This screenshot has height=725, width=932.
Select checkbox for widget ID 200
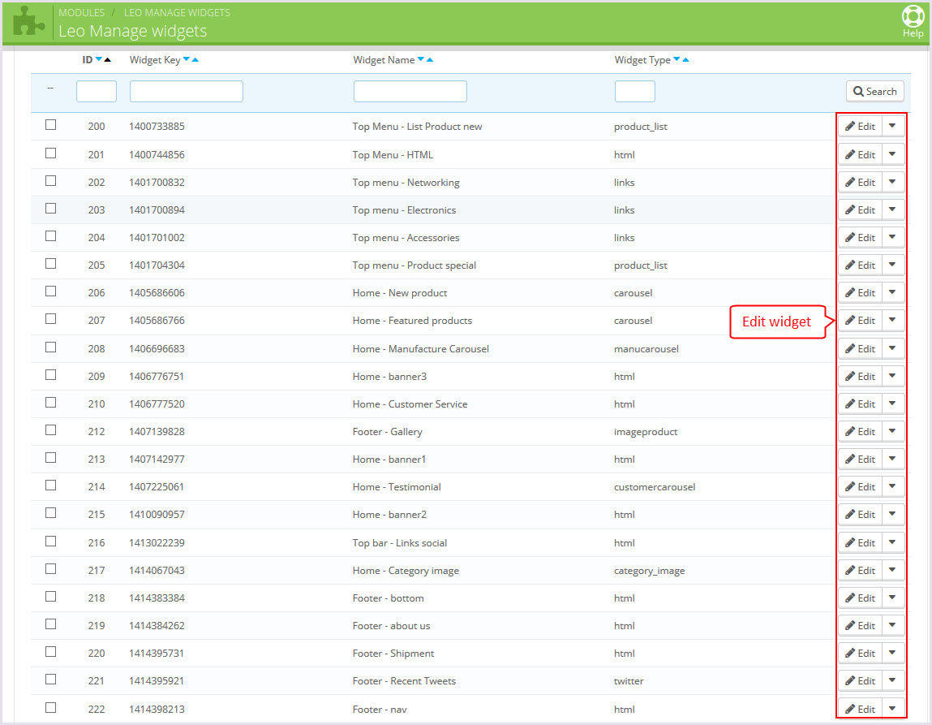point(51,125)
